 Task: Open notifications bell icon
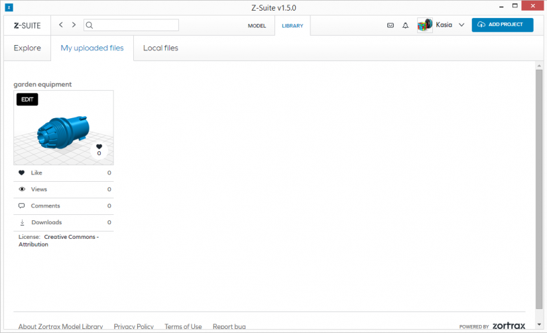[405, 25]
